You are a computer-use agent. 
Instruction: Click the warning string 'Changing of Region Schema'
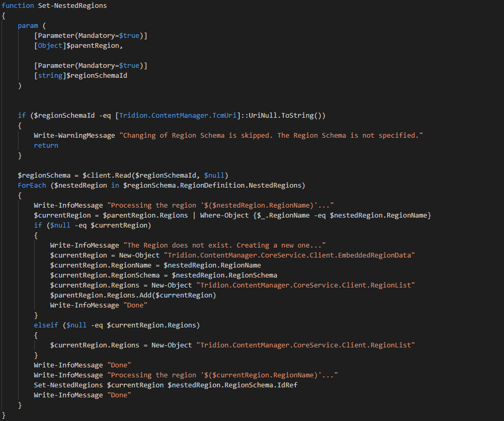[271, 136]
